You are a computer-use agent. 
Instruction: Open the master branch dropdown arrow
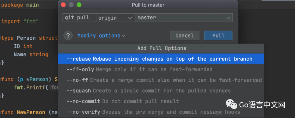(228, 18)
